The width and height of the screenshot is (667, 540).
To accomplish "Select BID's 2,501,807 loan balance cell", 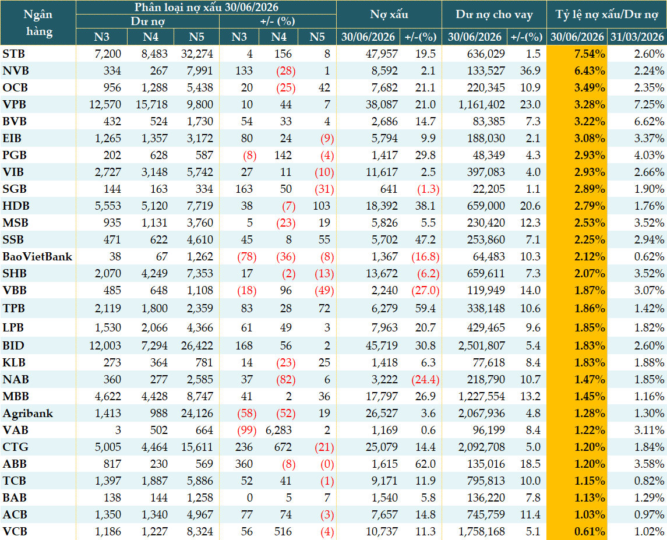I will [x=482, y=345].
